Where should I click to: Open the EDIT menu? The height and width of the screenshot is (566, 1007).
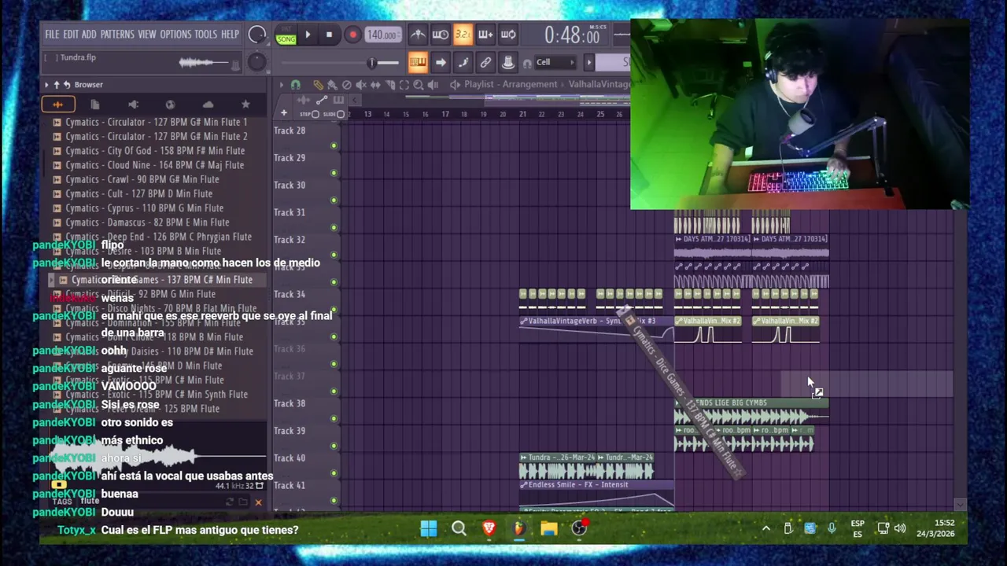pyautogui.click(x=71, y=35)
